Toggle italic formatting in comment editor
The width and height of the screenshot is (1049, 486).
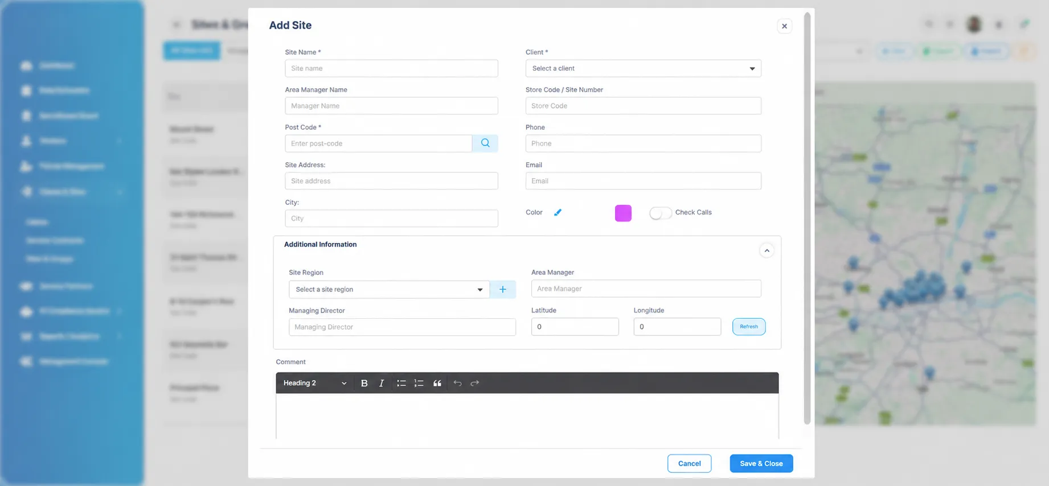tap(382, 383)
